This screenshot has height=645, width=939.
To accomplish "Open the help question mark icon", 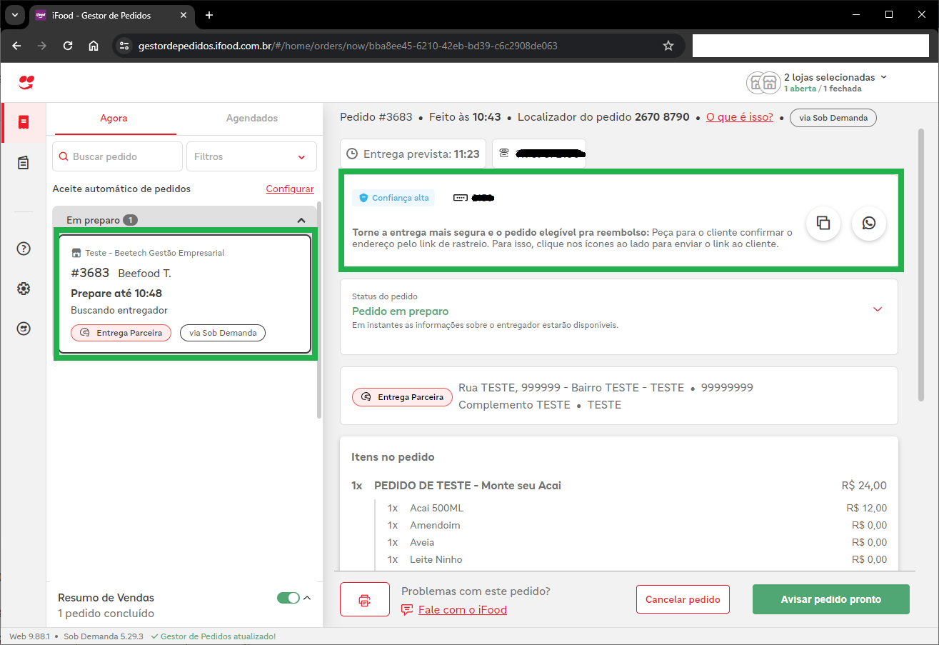I will click(24, 249).
